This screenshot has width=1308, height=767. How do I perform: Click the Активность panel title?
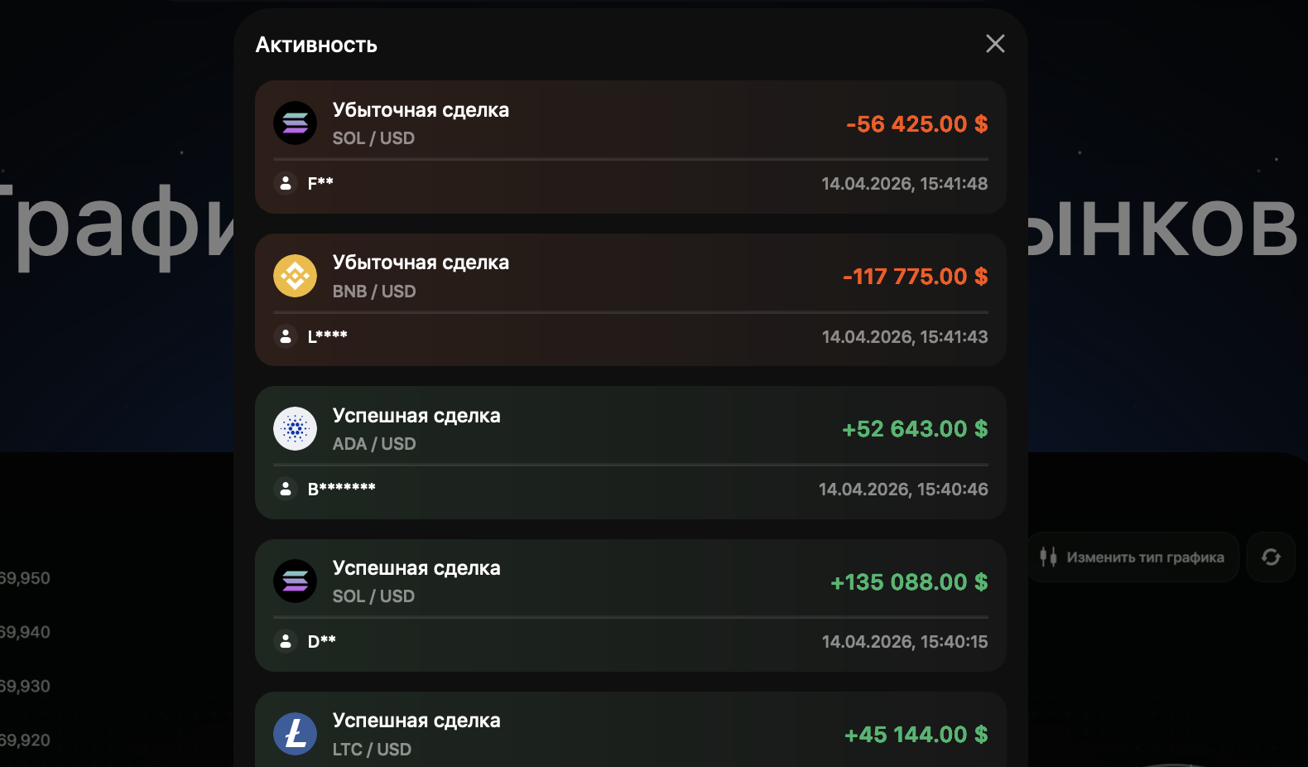(x=316, y=45)
